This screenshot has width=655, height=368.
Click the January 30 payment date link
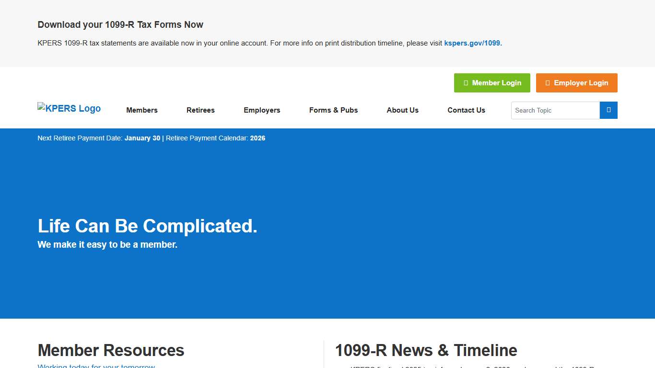click(142, 138)
